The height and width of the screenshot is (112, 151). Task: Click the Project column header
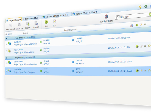26,33
